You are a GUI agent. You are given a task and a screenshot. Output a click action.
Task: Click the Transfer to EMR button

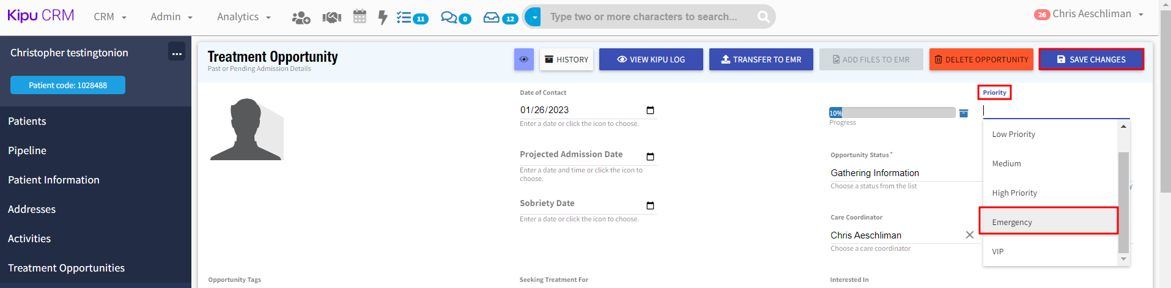(761, 59)
